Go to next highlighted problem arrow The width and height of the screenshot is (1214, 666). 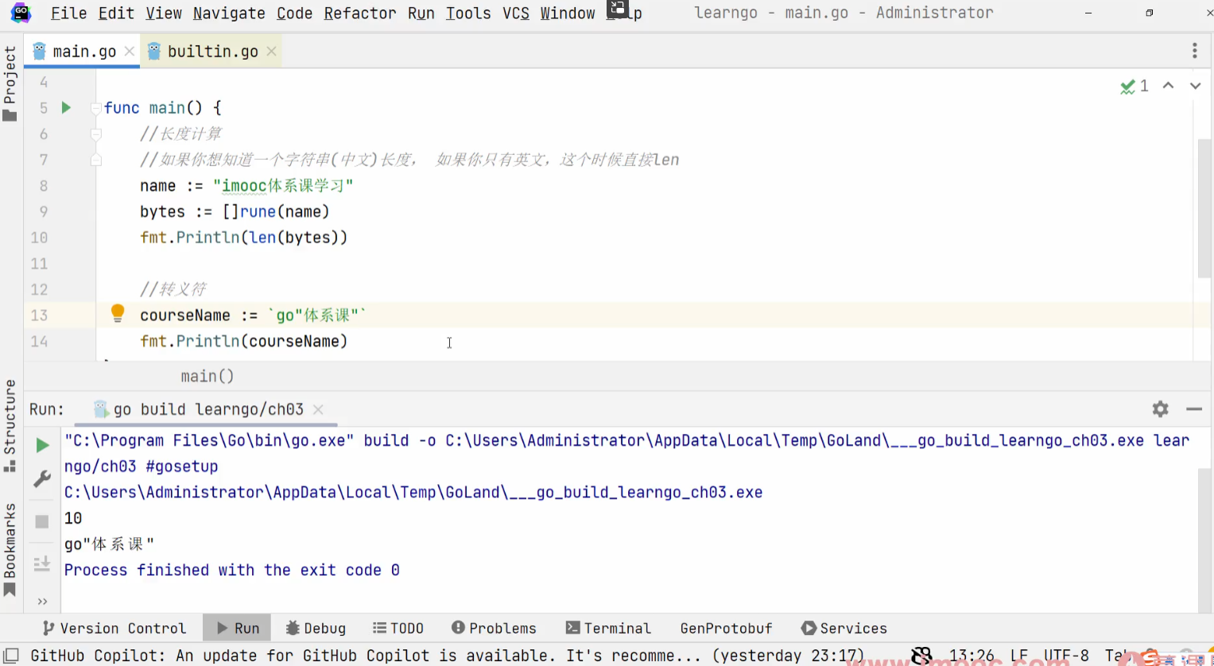coord(1195,86)
